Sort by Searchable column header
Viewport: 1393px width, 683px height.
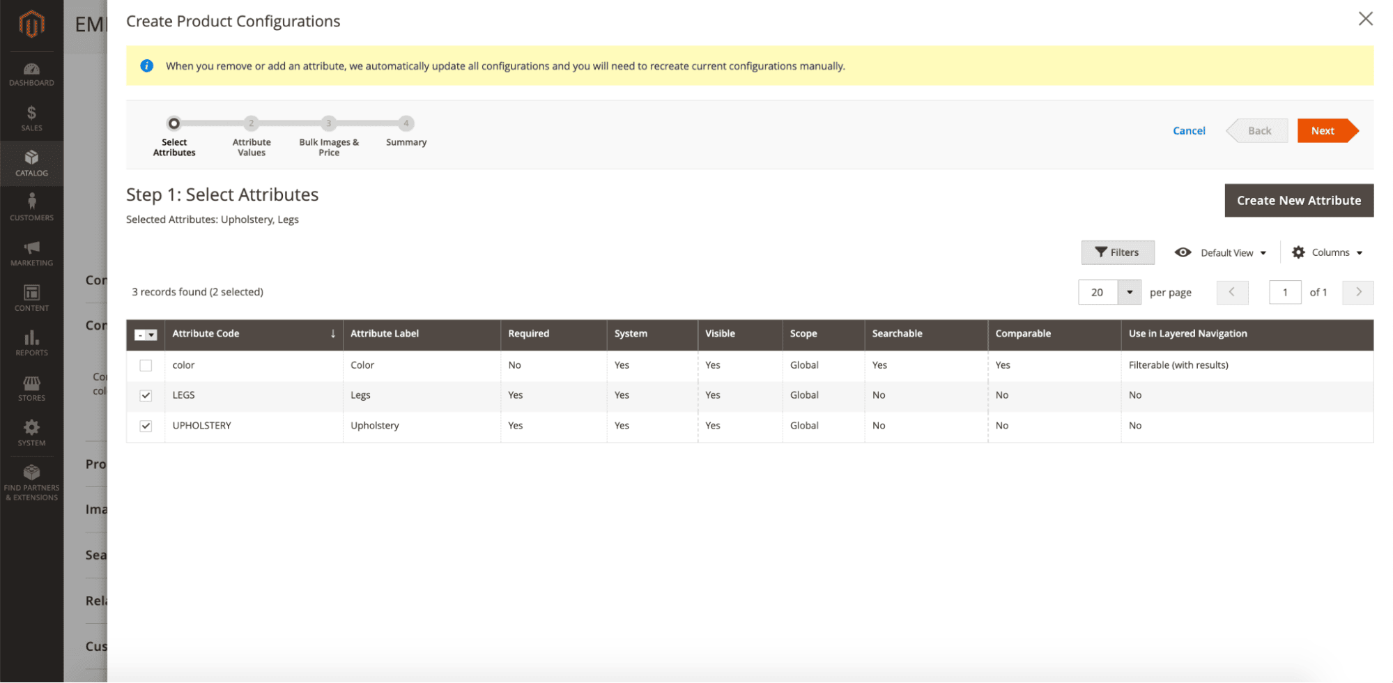[927, 334]
